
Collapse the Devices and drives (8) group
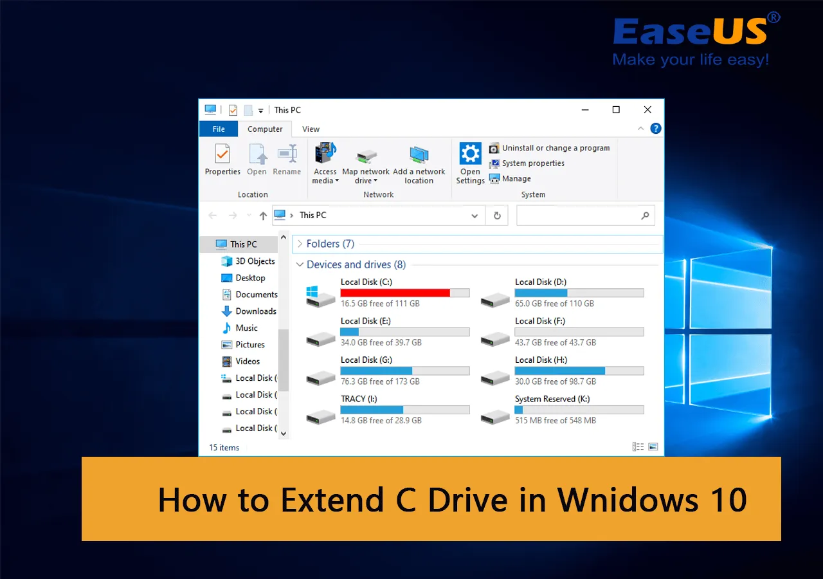click(x=300, y=265)
